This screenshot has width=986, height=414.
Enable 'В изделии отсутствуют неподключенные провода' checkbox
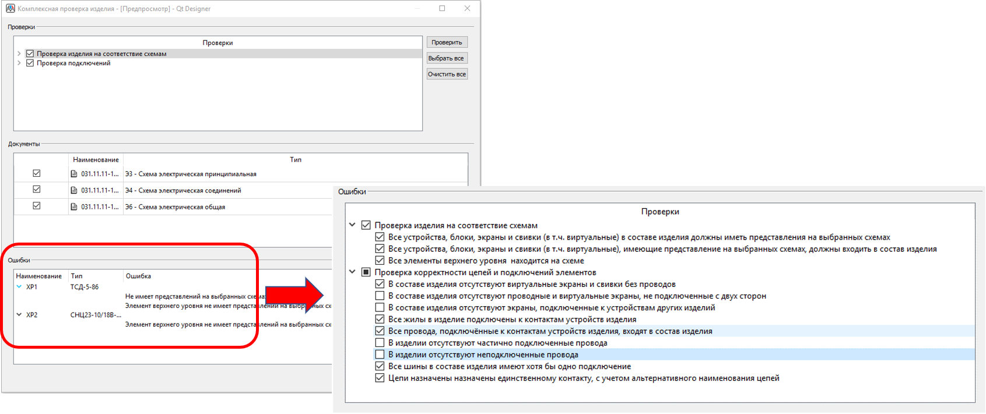tap(380, 355)
